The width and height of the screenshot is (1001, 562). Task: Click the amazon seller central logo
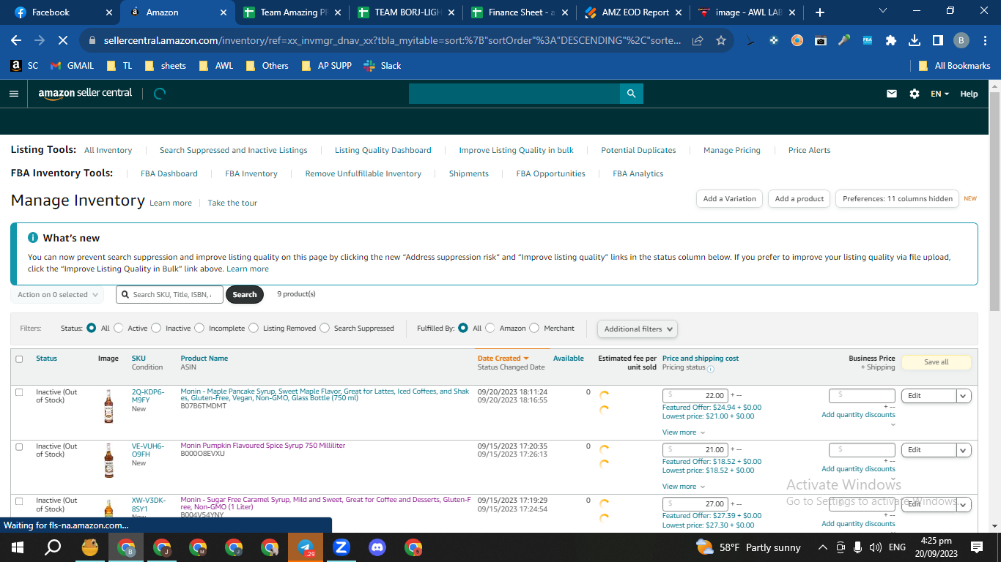pyautogui.click(x=85, y=94)
